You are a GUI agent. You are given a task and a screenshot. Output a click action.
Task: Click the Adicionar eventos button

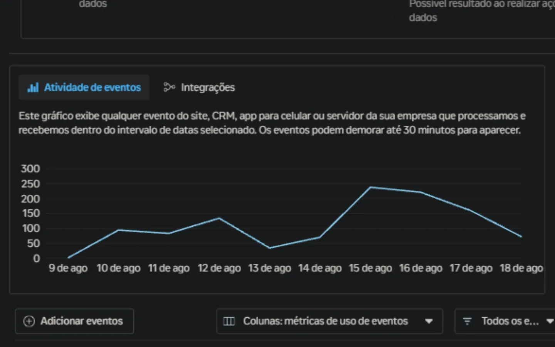pyautogui.click(x=74, y=321)
